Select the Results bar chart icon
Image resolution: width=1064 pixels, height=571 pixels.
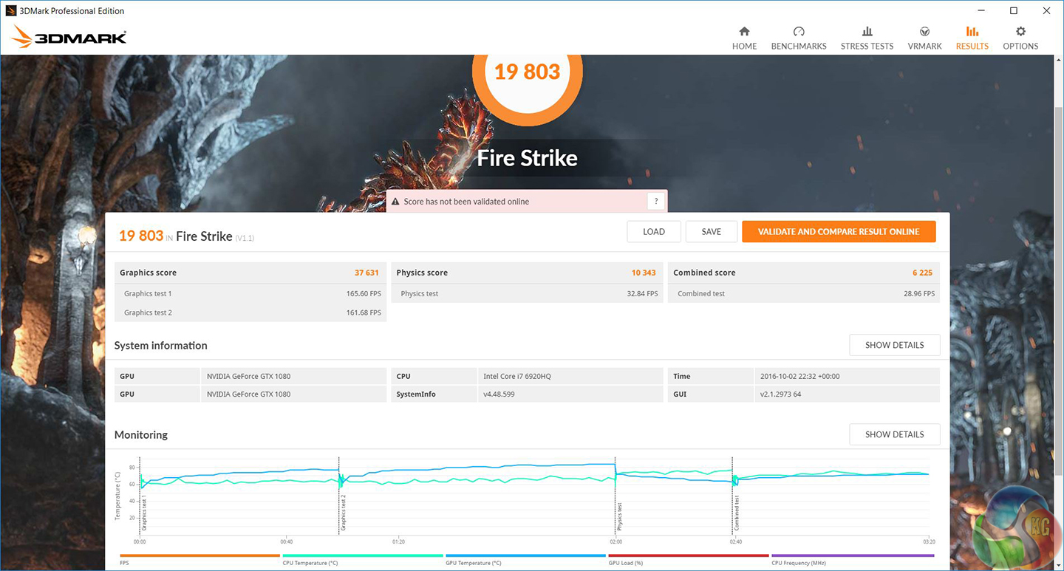[x=972, y=32]
